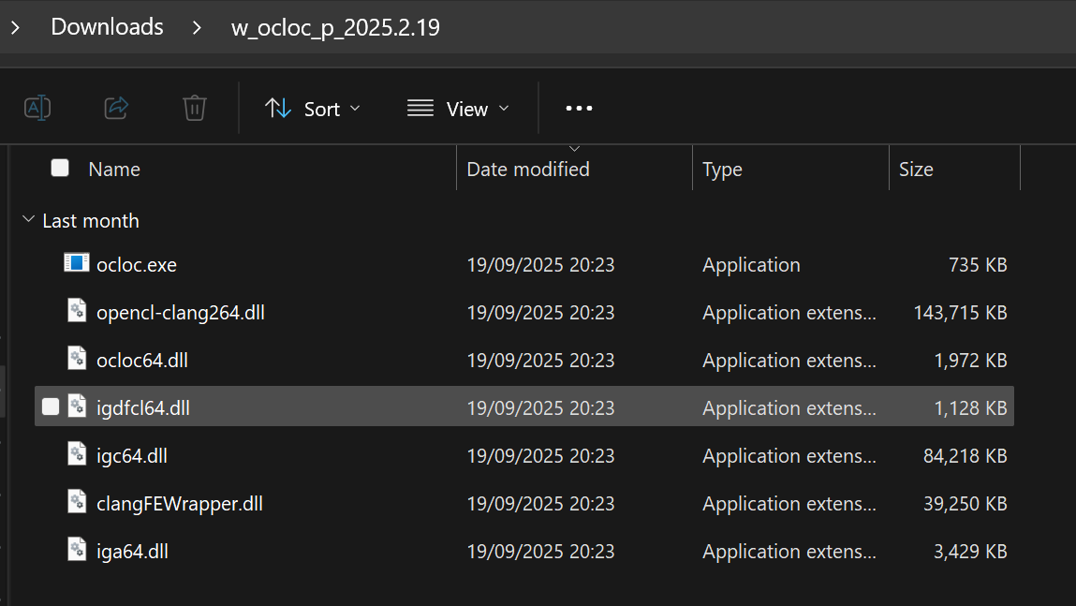Image resolution: width=1076 pixels, height=606 pixels.
Task: Tick the checkbox for igdfcl64.dll
Action: 51,406
